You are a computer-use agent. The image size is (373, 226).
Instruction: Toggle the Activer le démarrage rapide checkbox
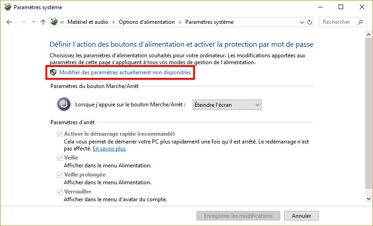(59, 134)
